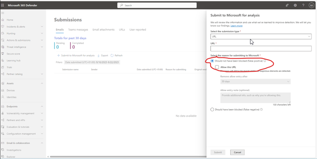The width and height of the screenshot is (317, 159).
Task: Click the Devices laptop icon
Action: pos(3,90)
